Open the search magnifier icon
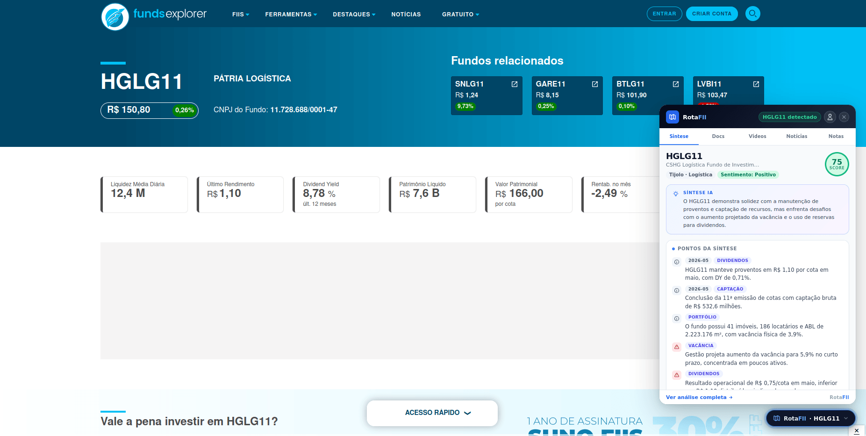Image resolution: width=866 pixels, height=436 pixels. pyautogui.click(x=752, y=14)
